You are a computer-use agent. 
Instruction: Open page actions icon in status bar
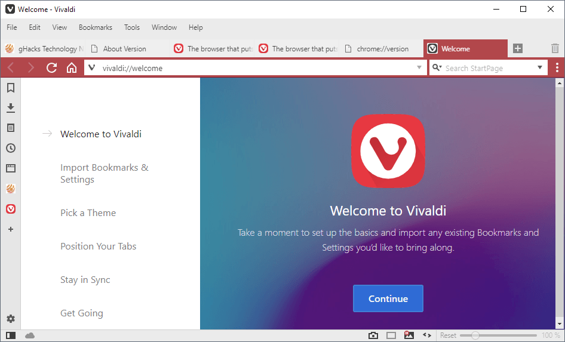coord(427,335)
